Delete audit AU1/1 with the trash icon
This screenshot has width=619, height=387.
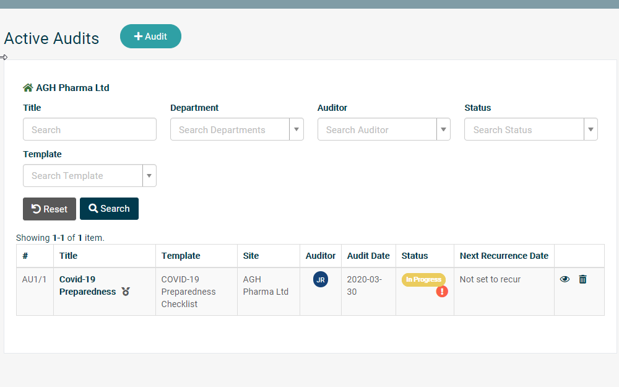582,279
